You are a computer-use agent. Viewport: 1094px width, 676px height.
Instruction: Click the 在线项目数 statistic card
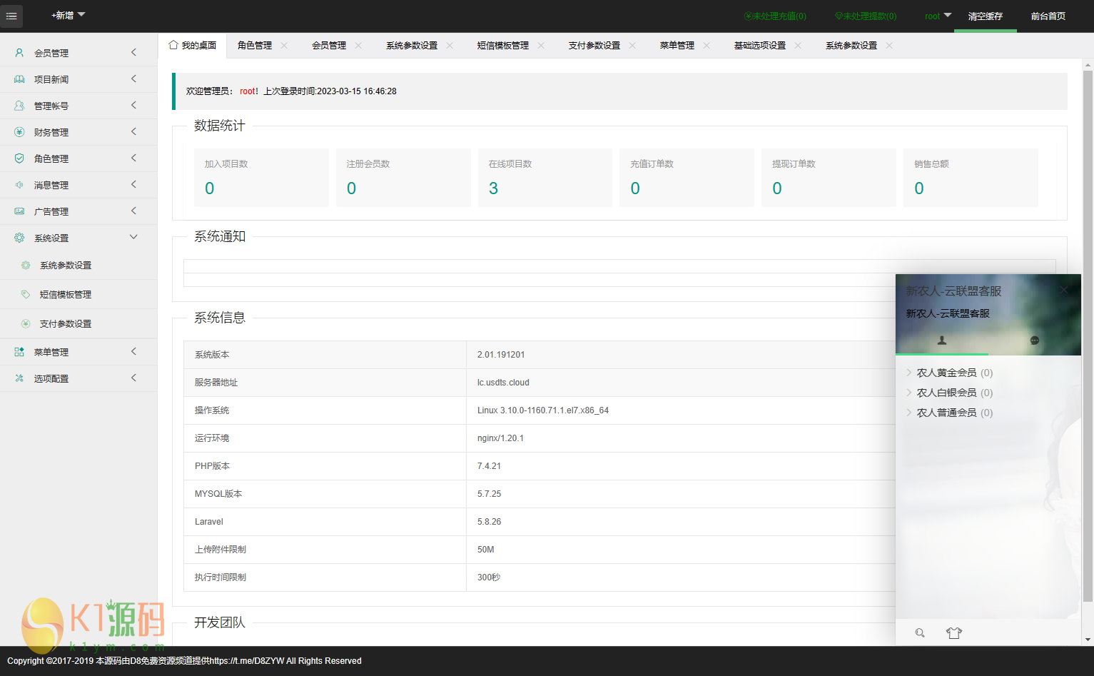click(545, 178)
